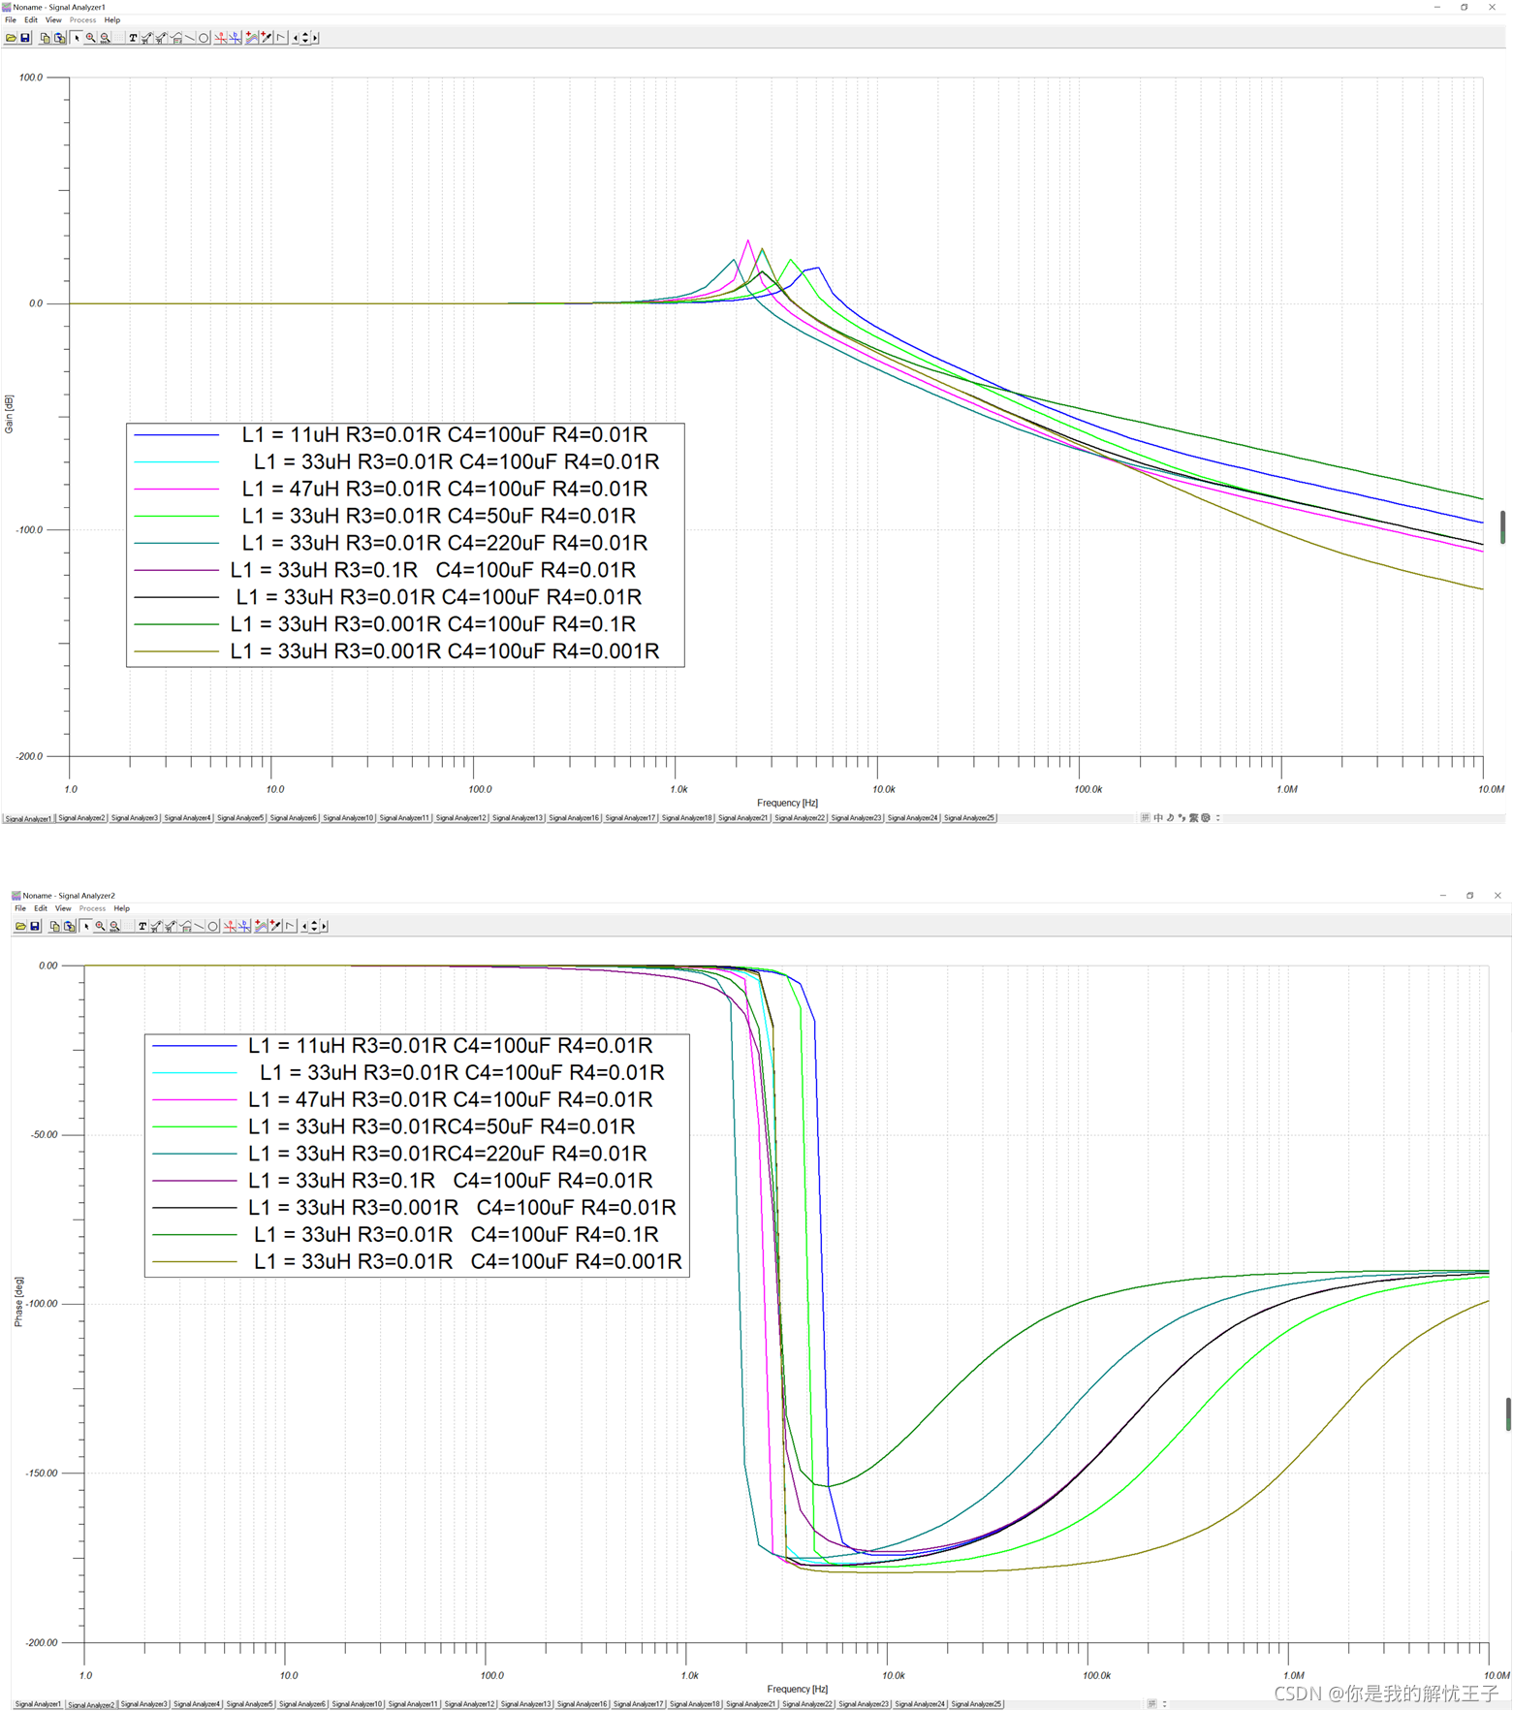Select line drawing tool in Signal Analyzer1 toolbar
1513x1711 pixels.
coord(190,38)
